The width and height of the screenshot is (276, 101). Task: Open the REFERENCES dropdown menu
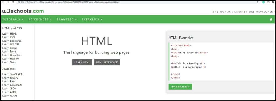point(40,19)
